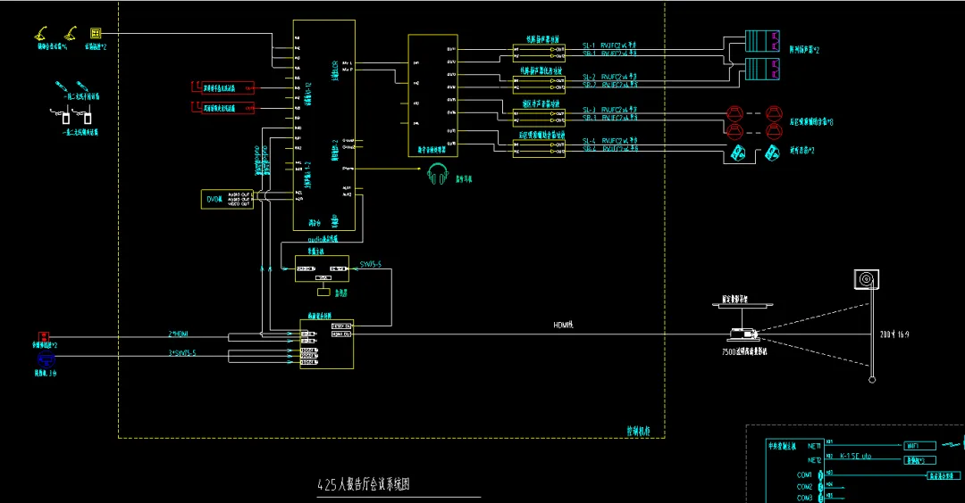Select the digital audio processor block label
Screen dimensions: 965x503
point(432,150)
